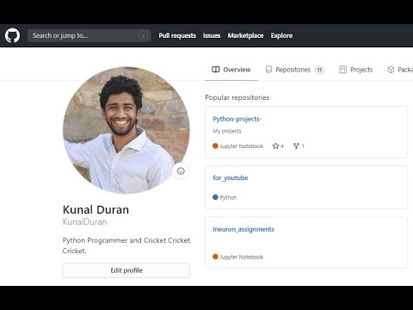The height and width of the screenshot is (310, 413).
Task: Open the Repositories tab
Action: (294, 70)
